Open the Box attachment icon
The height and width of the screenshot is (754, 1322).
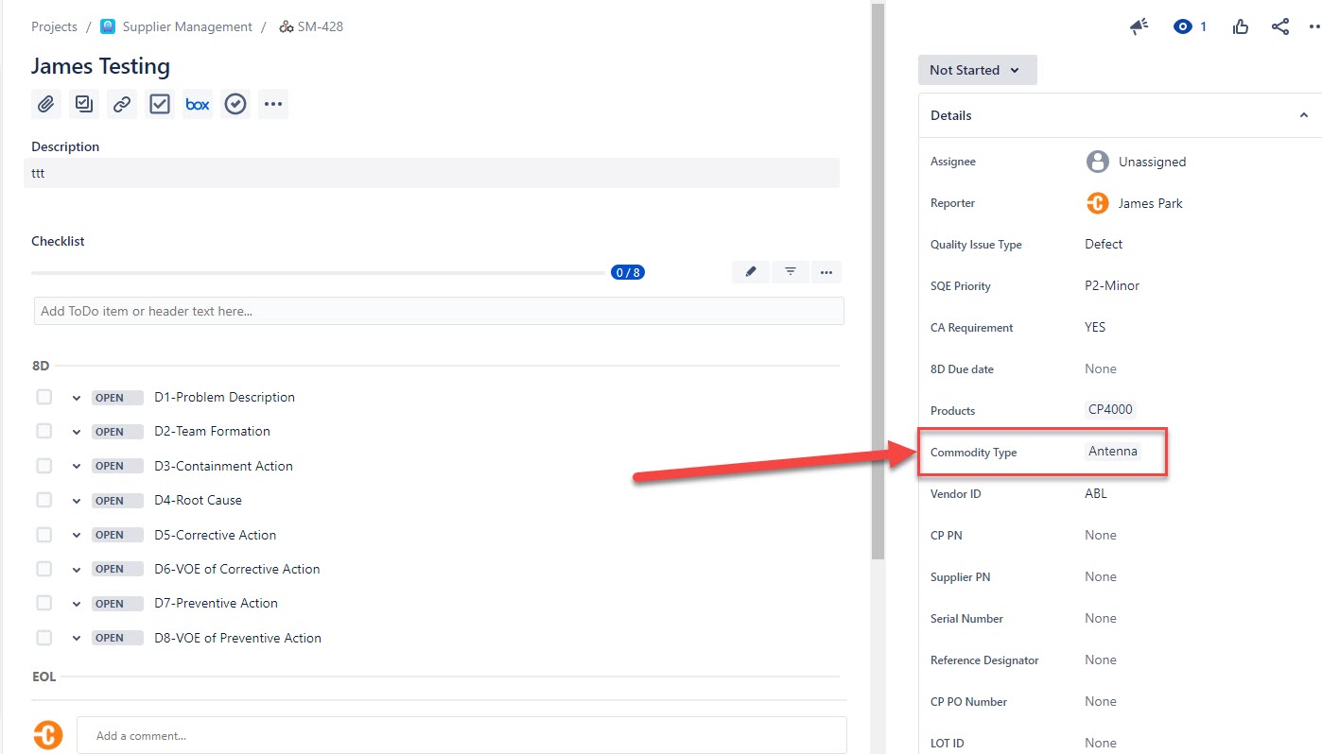tap(197, 104)
